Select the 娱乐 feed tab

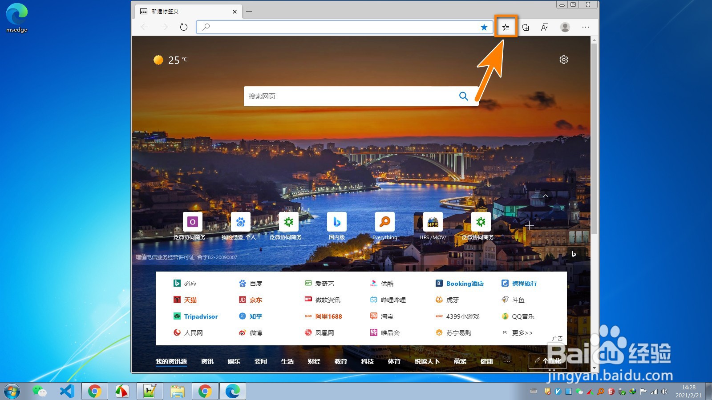pos(234,361)
